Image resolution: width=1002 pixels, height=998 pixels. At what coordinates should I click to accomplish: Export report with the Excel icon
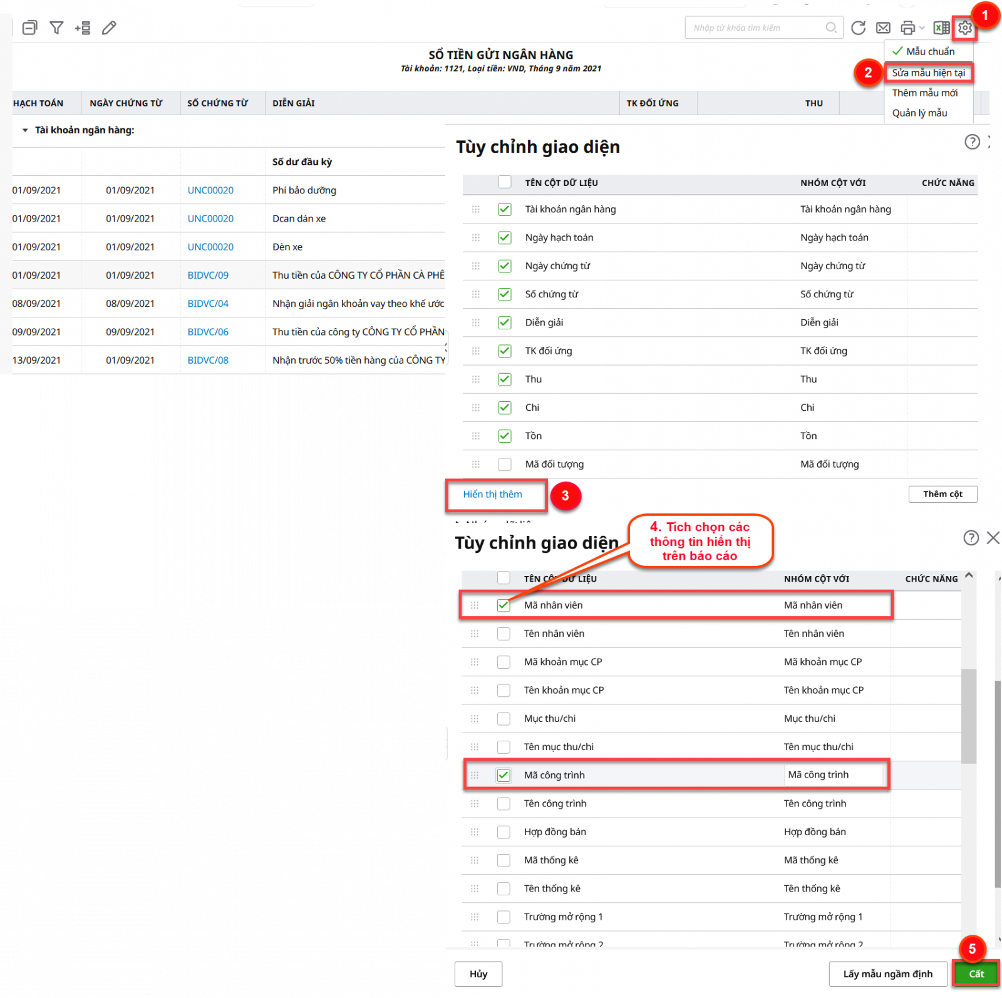point(941,28)
